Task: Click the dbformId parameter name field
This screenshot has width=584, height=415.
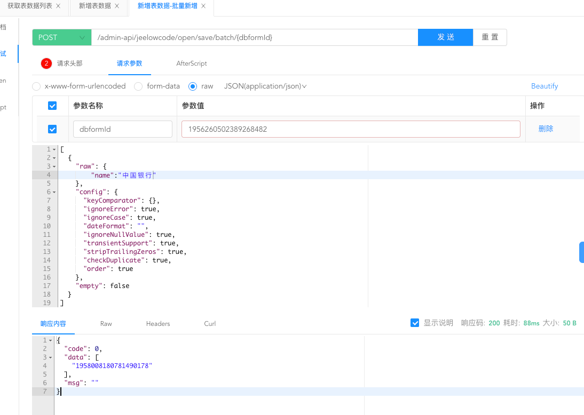Action: [123, 129]
